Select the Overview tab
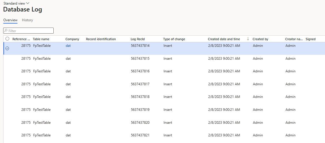Viewport: 325px width, 143px height. click(10, 20)
